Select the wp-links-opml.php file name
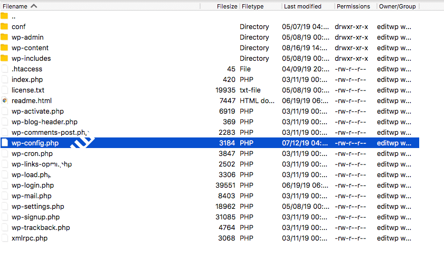 click(x=42, y=164)
